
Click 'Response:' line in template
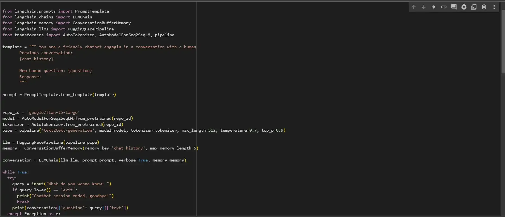click(30, 77)
